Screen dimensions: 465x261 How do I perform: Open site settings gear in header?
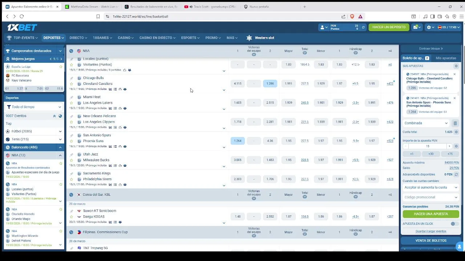(429, 28)
